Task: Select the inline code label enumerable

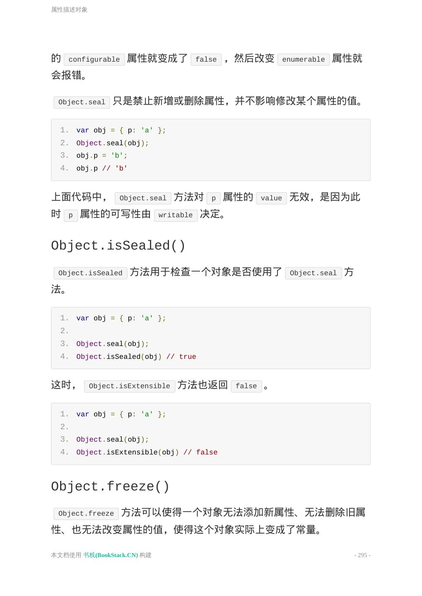Action: coord(304,60)
